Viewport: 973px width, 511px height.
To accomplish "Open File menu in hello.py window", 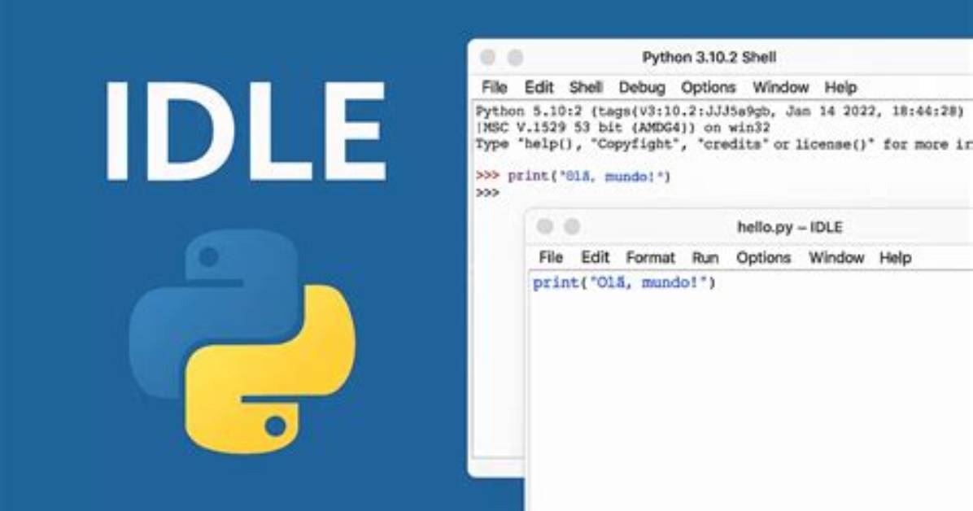I will (x=551, y=258).
